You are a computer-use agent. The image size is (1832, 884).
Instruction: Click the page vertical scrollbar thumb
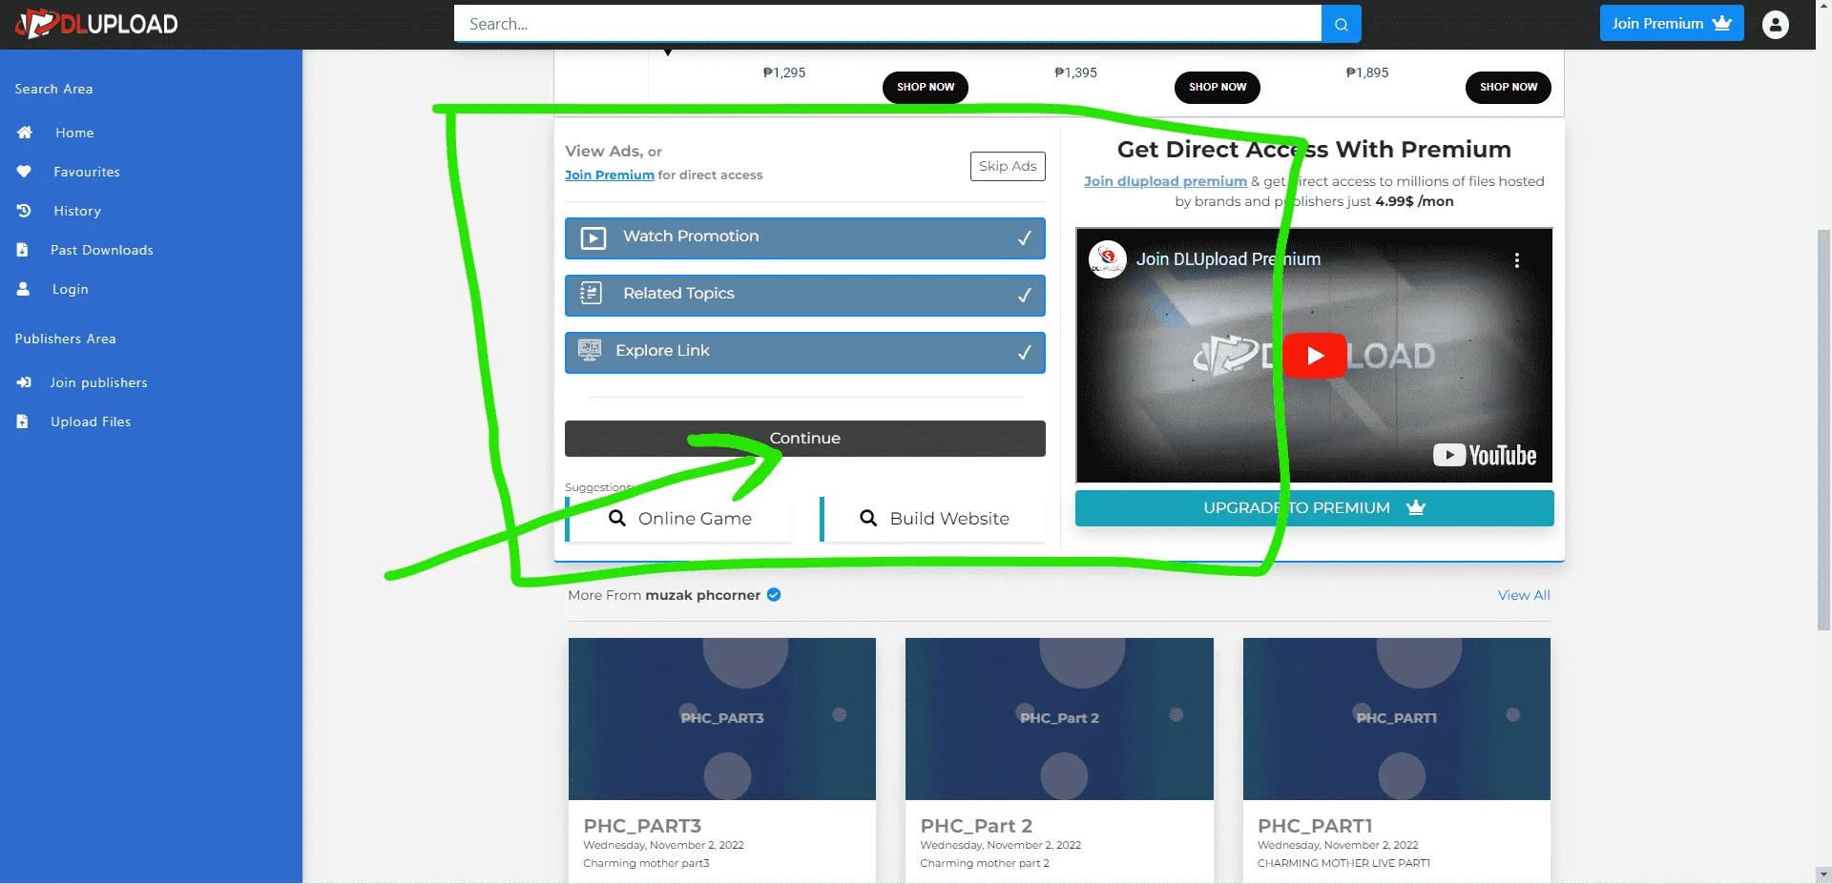point(1823,430)
